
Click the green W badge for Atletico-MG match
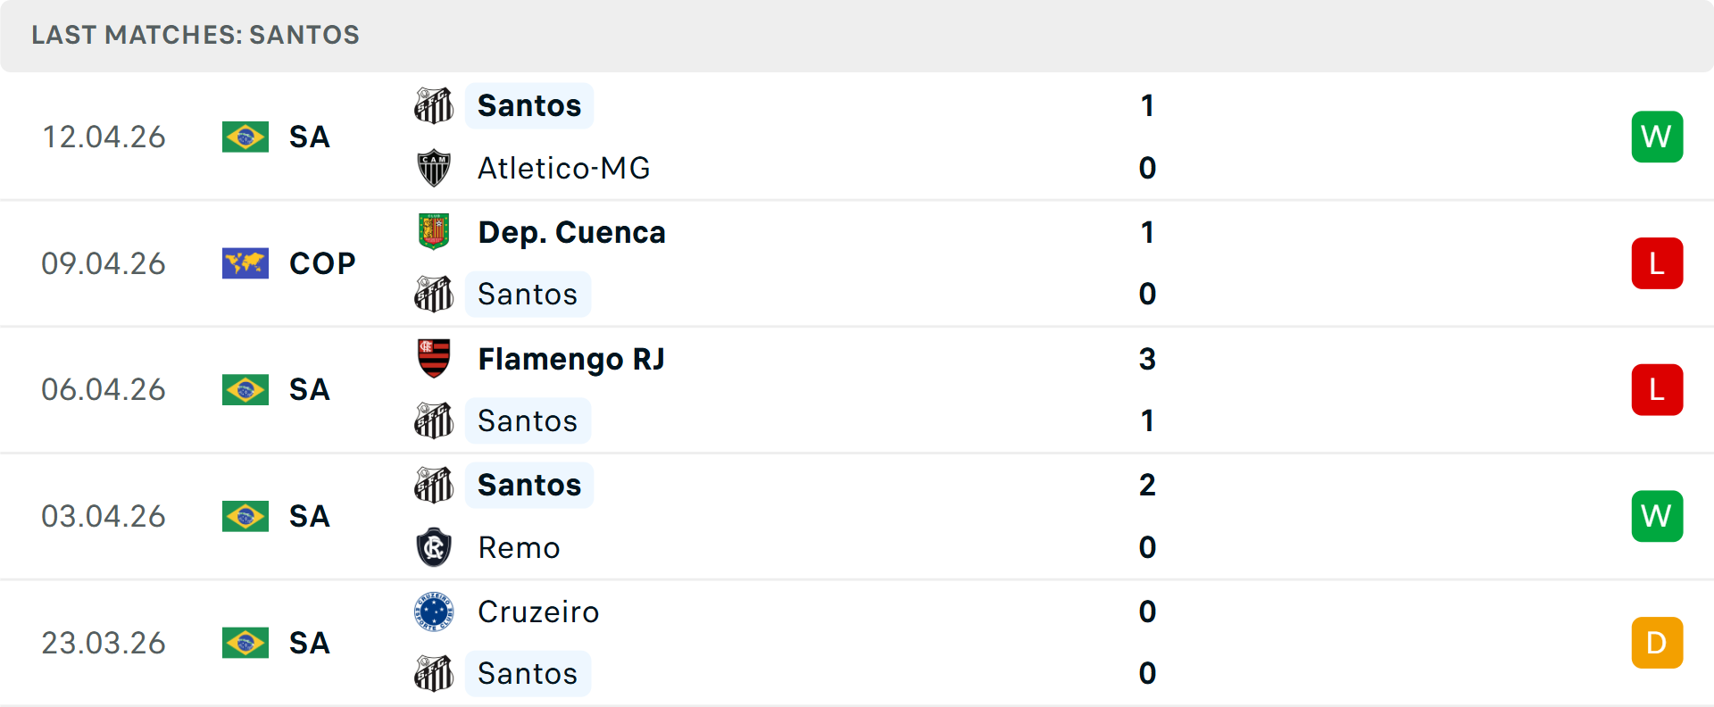[x=1657, y=137]
